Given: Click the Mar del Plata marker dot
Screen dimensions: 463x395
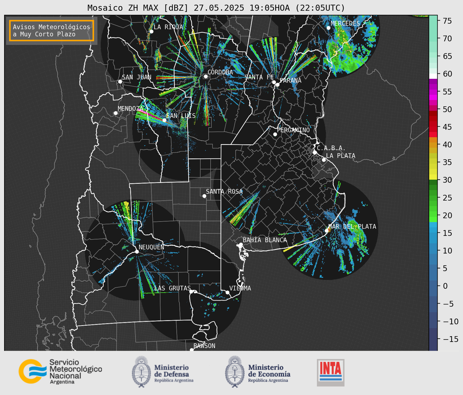Looking at the screenshot, I should (327, 231).
